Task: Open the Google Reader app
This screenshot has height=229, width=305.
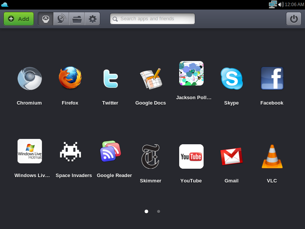Action: coord(111,151)
